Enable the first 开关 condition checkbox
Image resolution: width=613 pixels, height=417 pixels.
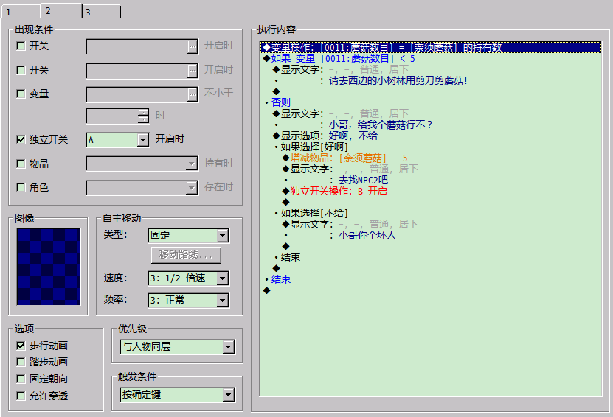[21, 46]
